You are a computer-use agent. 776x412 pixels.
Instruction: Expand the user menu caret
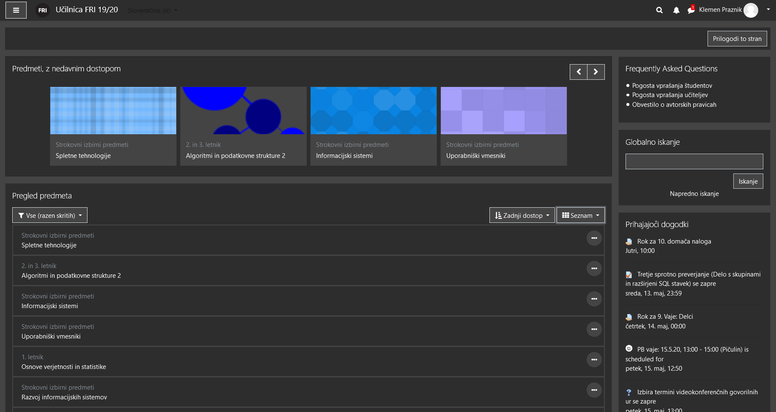[768, 9]
